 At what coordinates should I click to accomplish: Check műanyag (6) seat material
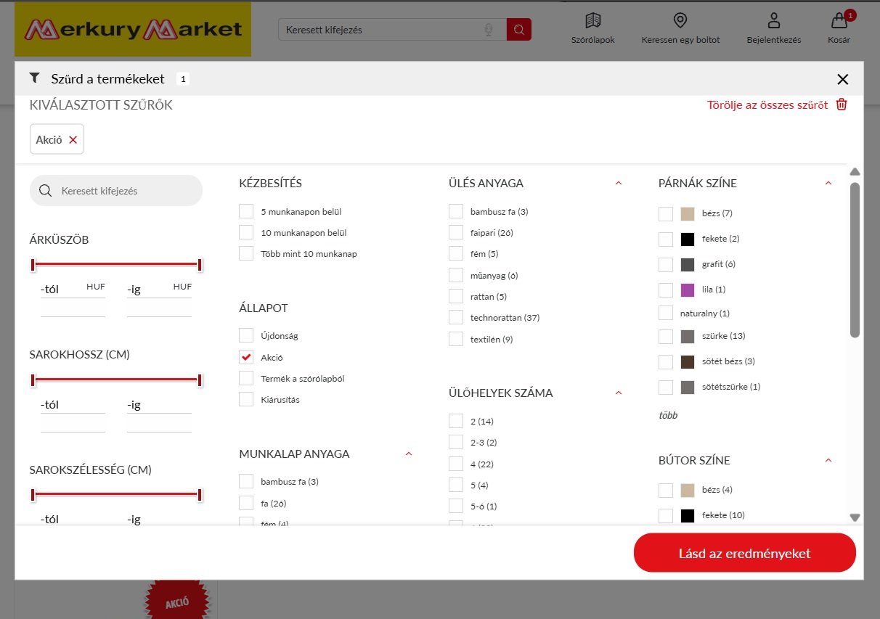(x=456, y=275)
